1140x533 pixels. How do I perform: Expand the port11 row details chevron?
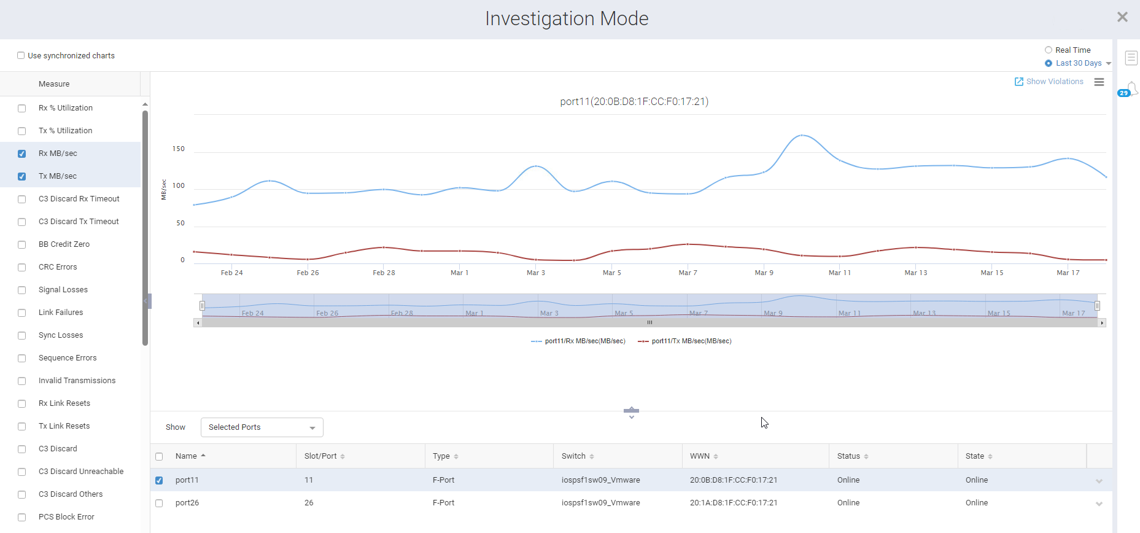1099,481
